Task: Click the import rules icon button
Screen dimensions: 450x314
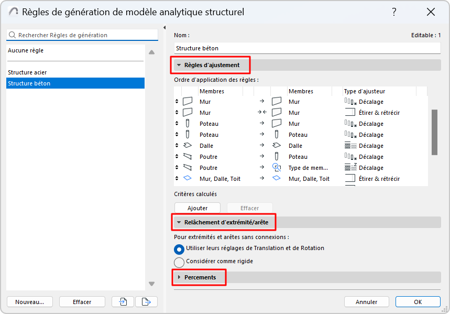Action: tap(123, 301)
